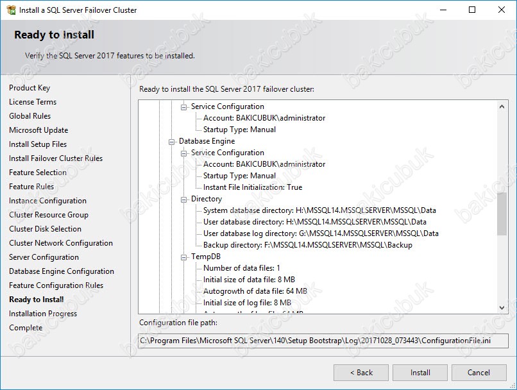Collapse the Directory tree node
The width and height of the screenshot is (517, 390).
tap(183, 199)
